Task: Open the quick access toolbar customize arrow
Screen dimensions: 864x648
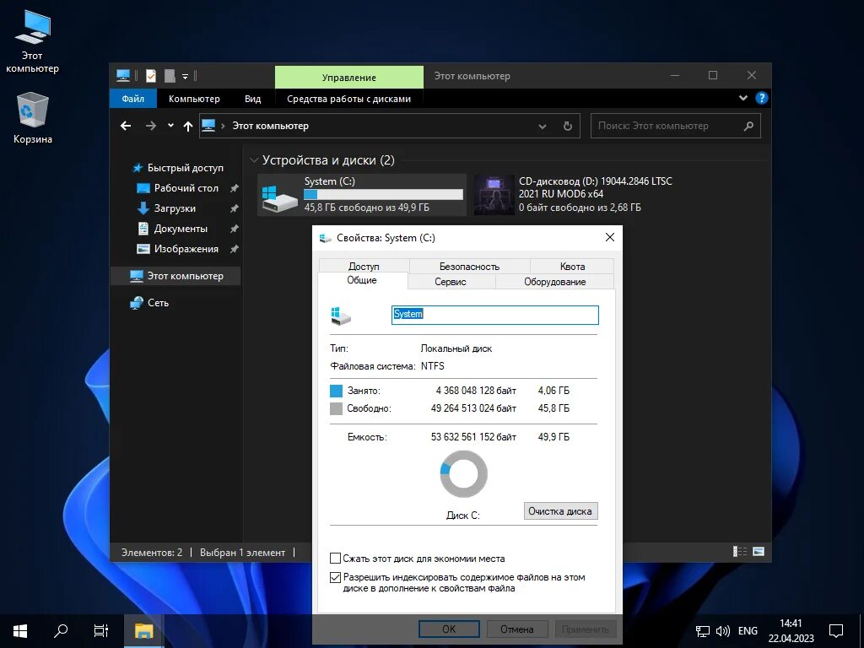Action: click(x=185, y=76)
